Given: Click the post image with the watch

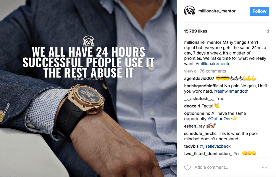Looking at the screenshot, I should 88,89.
